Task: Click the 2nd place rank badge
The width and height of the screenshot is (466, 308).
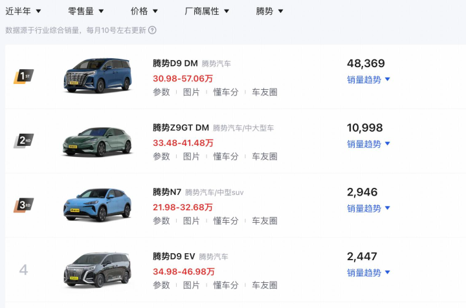Action: point(24,141)
